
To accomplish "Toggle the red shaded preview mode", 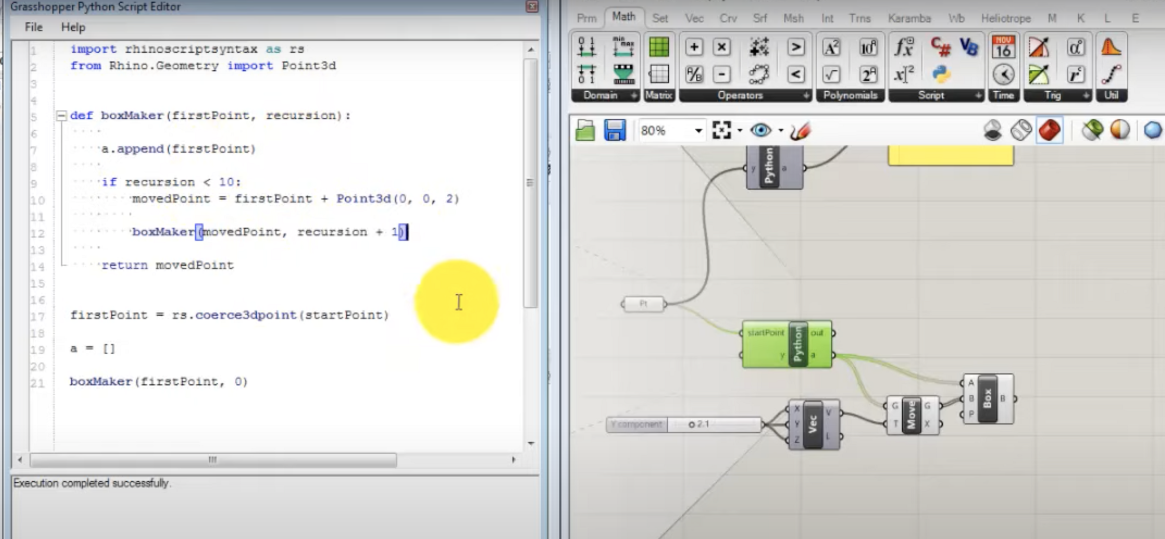I will (x=1049, y=130).
